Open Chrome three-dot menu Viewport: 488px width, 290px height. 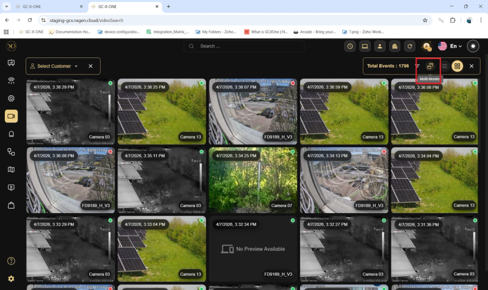[481, 20]
